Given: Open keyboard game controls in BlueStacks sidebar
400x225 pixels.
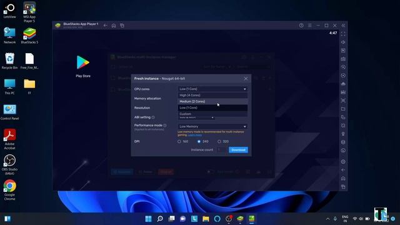Looking at the screenshot, I should [343, 59].
